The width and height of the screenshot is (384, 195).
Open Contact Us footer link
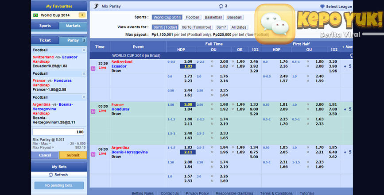click(x=170, y=193)
